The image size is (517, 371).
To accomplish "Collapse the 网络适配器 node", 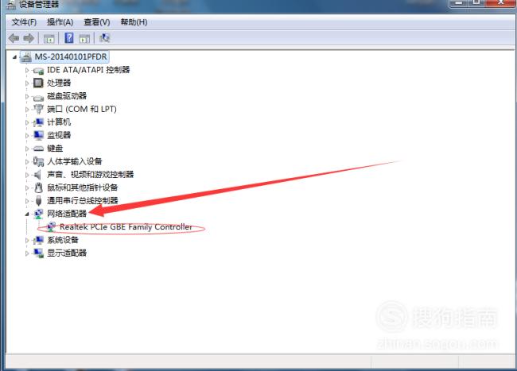I will (x=27, y=214).
